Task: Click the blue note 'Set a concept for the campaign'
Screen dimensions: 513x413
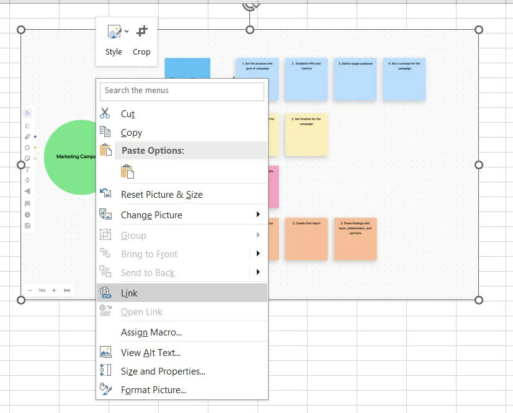Action: coord(404,79)
